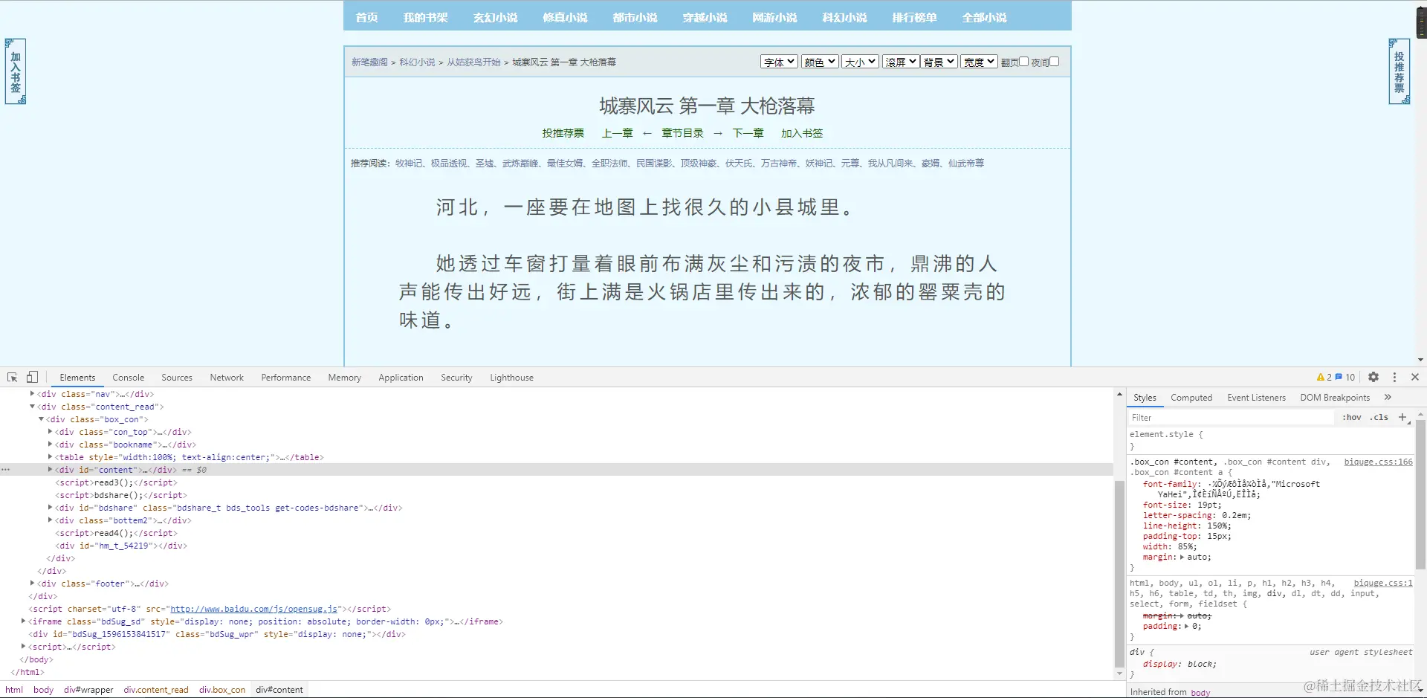Go to the 下一章 next chapter link
The image size is (1427, 698).
747,133
